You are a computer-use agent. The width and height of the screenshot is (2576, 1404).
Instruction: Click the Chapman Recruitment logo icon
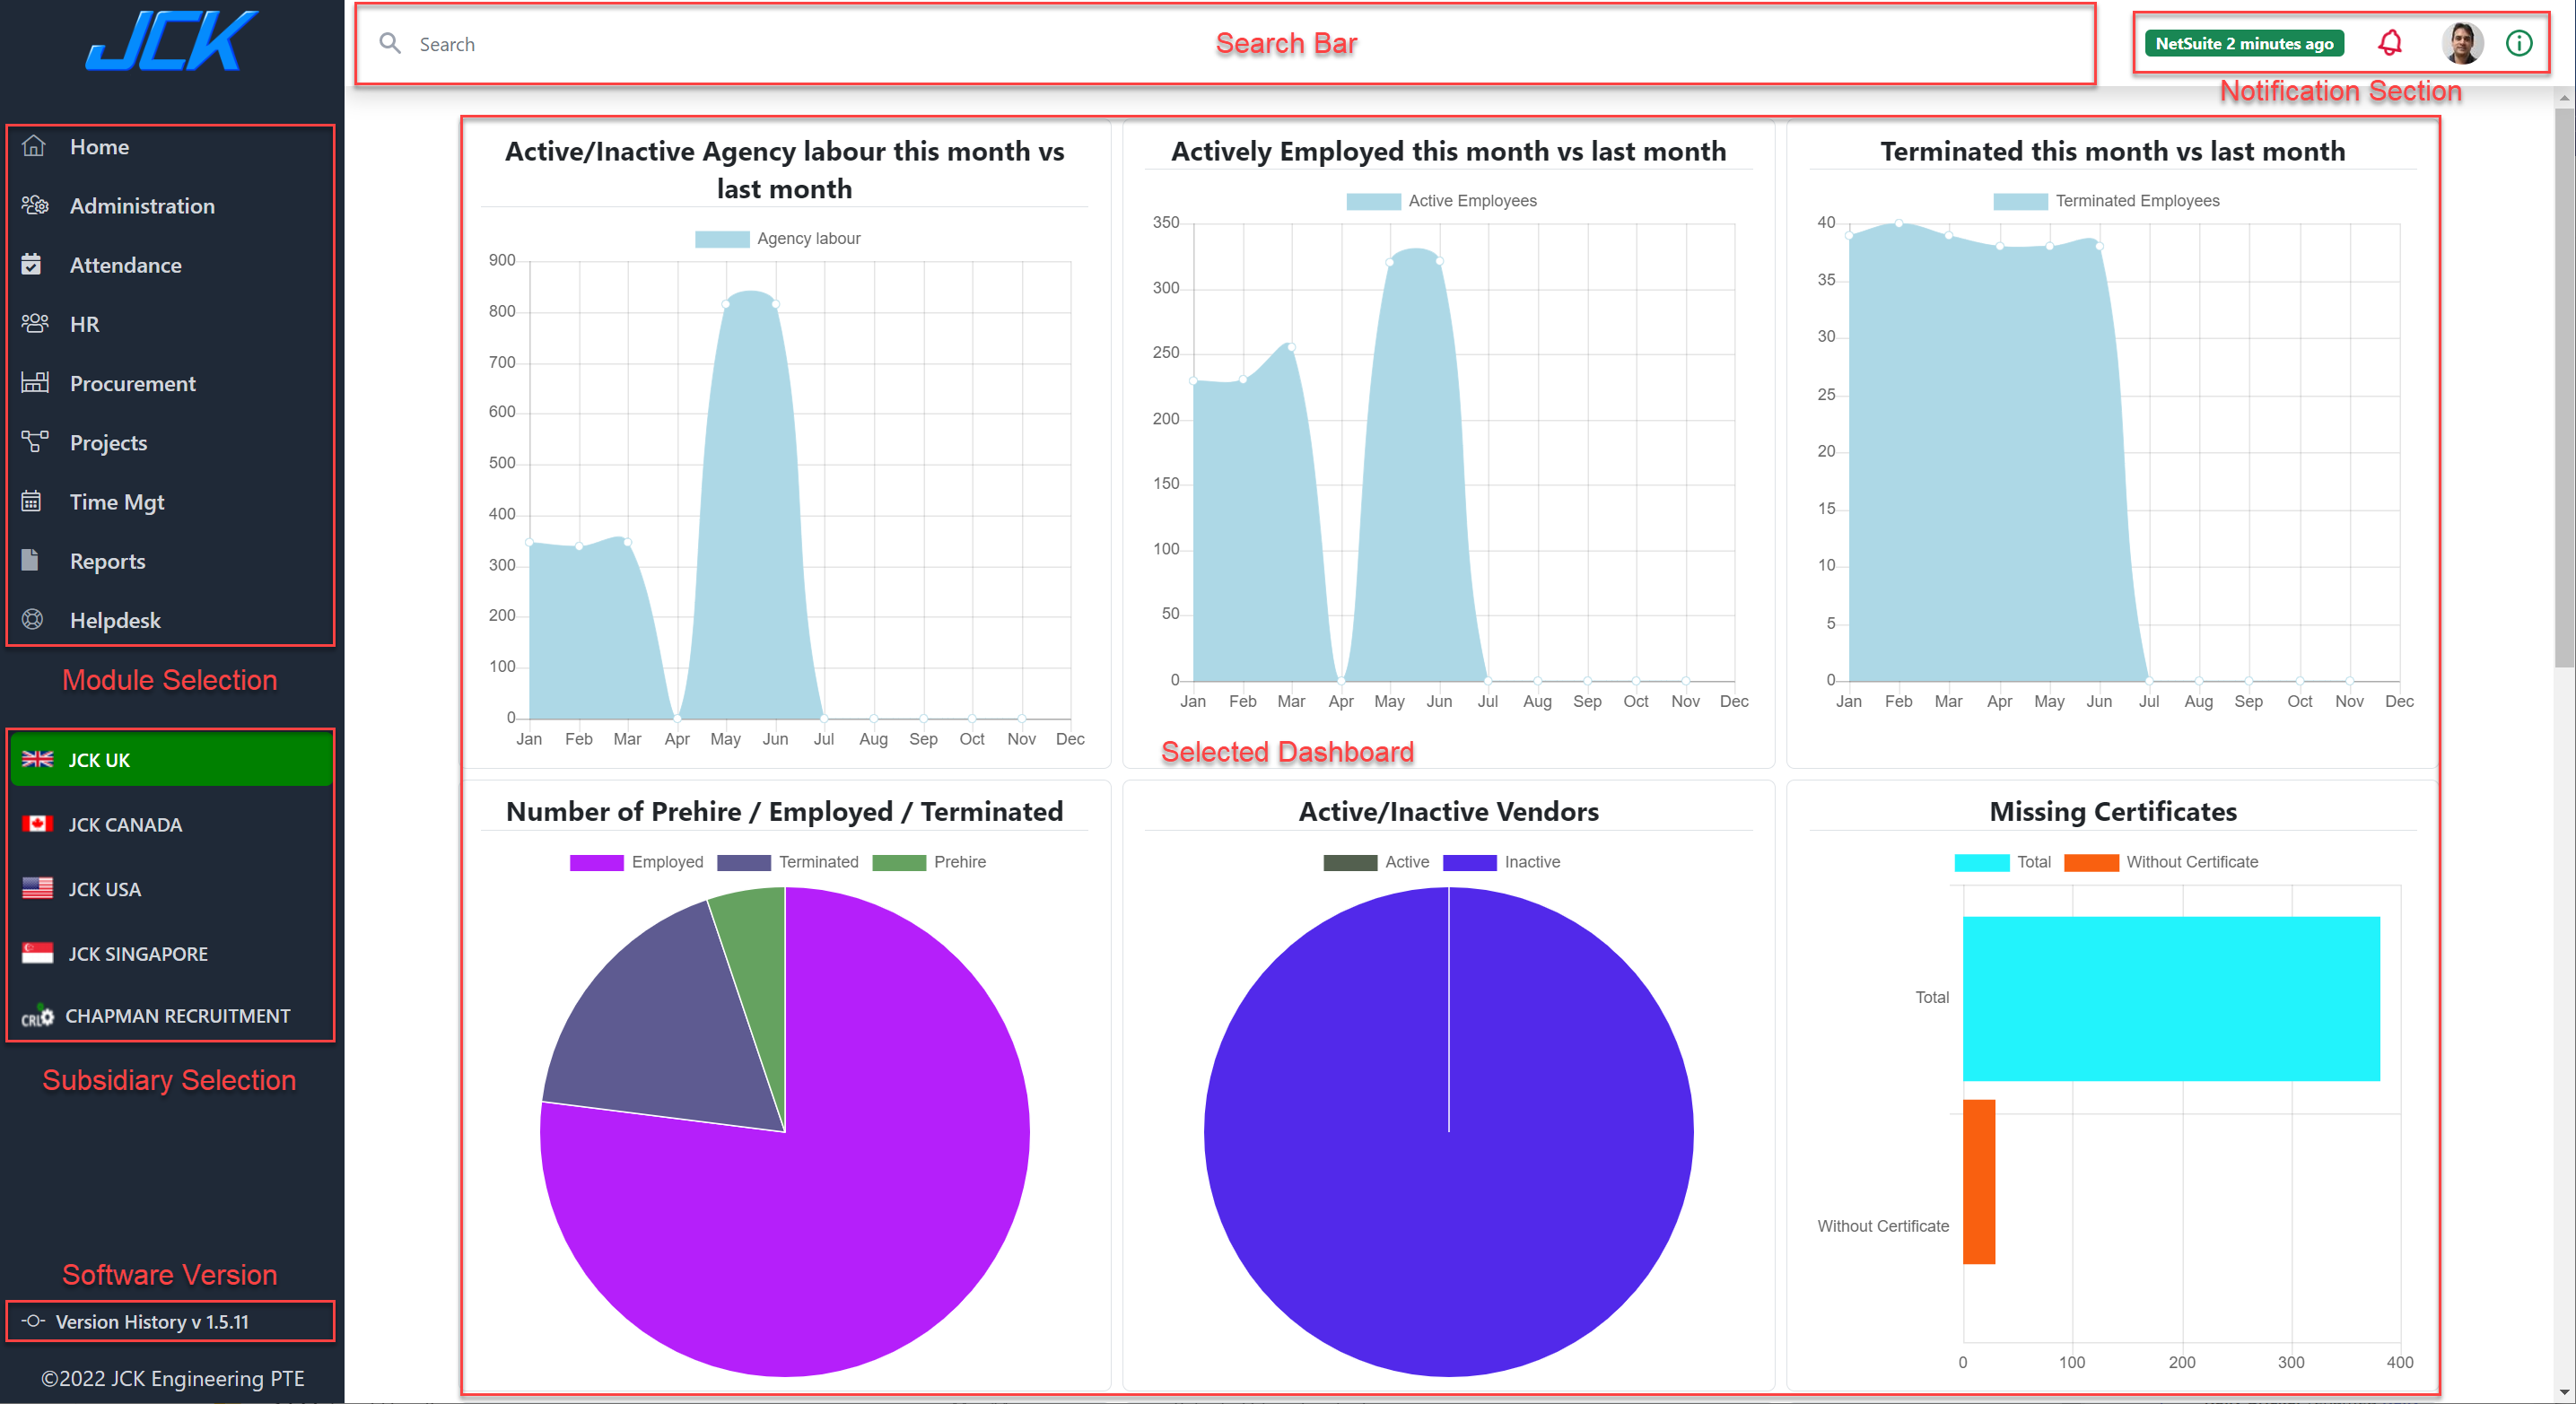click(x=38, y=1015)
